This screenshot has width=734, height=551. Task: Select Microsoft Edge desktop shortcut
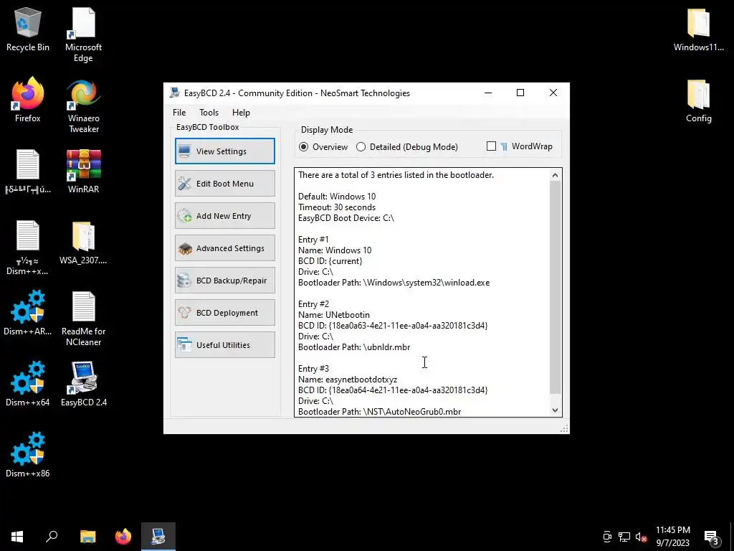pos(83,34)
